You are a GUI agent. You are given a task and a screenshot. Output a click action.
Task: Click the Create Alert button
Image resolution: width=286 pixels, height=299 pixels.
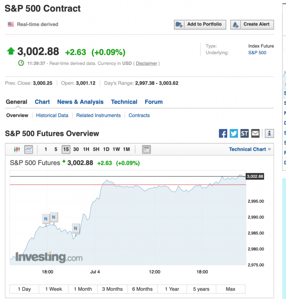(x=252, y=24)
